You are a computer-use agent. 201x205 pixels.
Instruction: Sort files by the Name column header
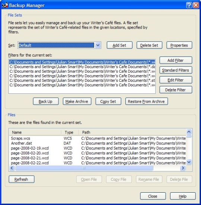[35, 132]
